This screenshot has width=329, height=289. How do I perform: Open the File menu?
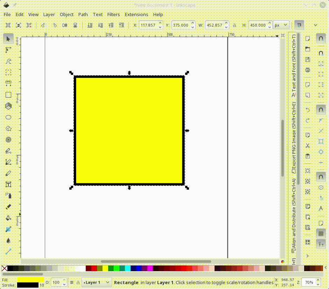point(7,14)
